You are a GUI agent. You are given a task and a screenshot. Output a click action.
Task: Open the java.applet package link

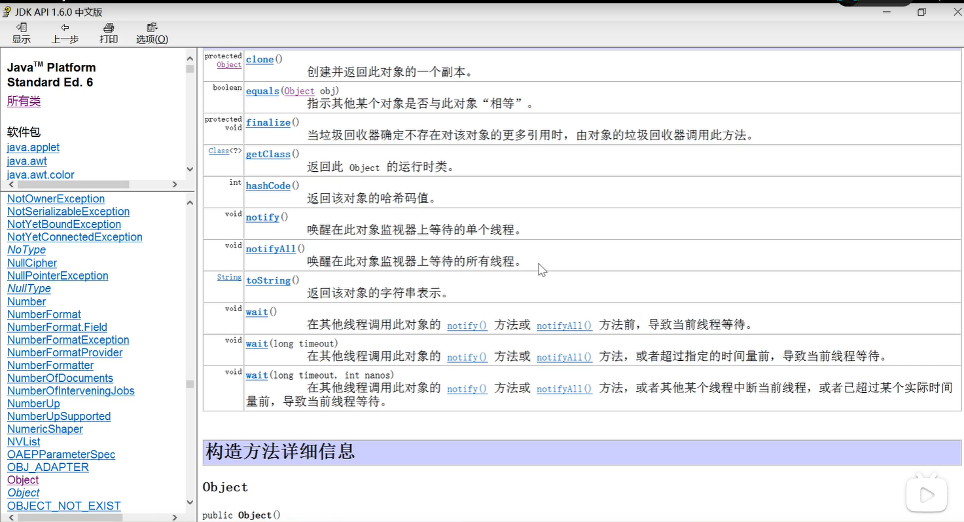pos(33,147)
